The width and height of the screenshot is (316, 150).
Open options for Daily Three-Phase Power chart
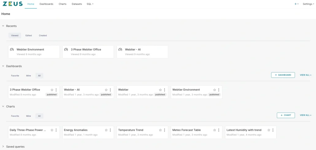(x=56, y=130)
